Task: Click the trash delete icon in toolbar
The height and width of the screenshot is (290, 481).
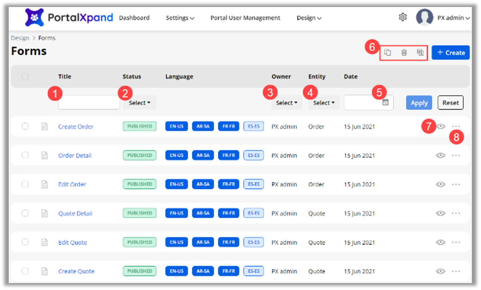Action: pos(404,53)
